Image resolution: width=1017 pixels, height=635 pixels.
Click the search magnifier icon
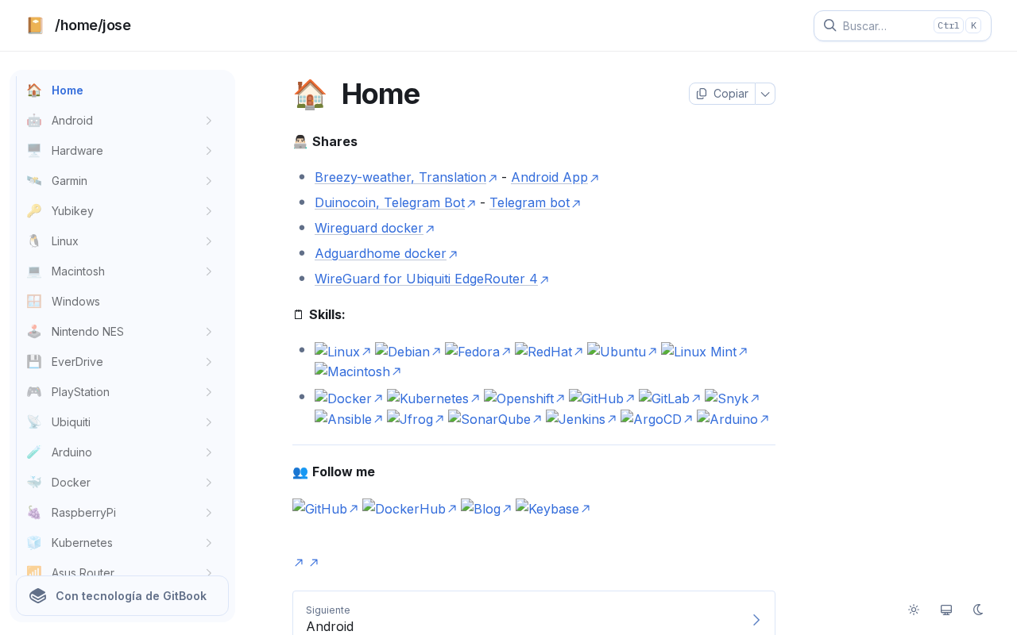[829, 25]
